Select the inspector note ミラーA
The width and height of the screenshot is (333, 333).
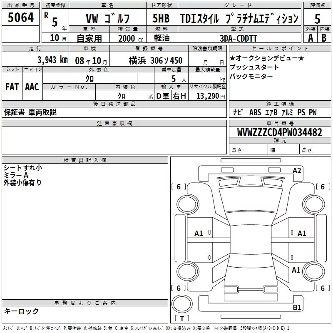point(16,175)
